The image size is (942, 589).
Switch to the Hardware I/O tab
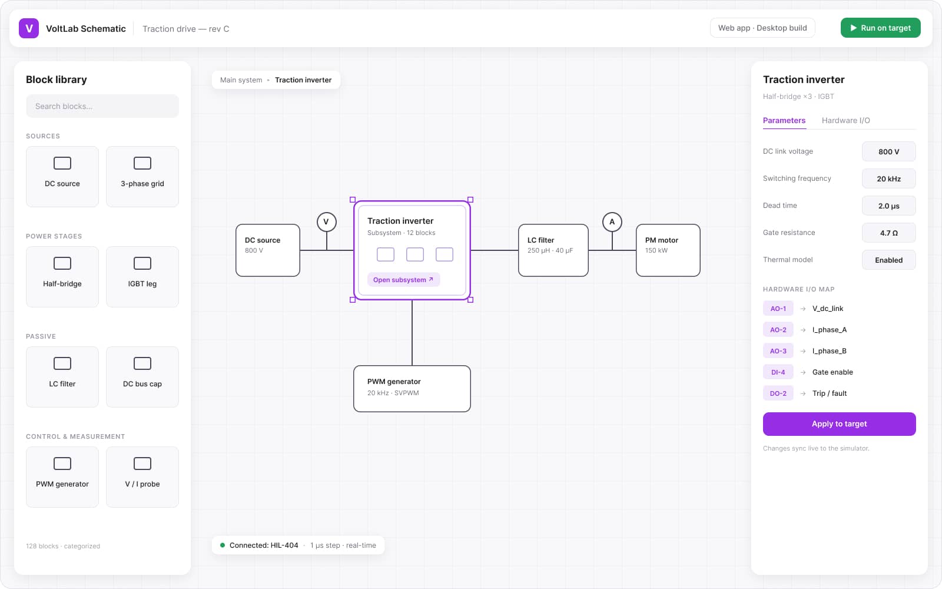845,120
